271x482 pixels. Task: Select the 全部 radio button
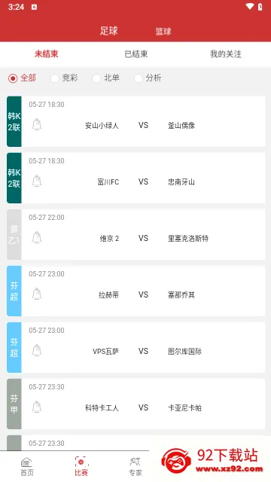pyautogui.click(x=13, y=78)
